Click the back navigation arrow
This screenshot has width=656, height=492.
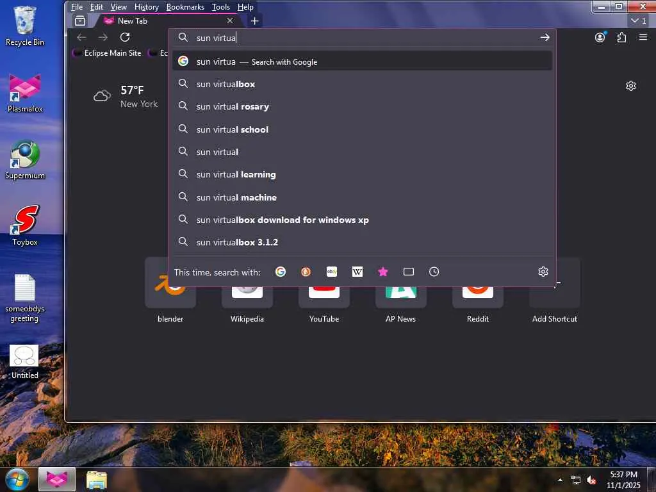81,37
